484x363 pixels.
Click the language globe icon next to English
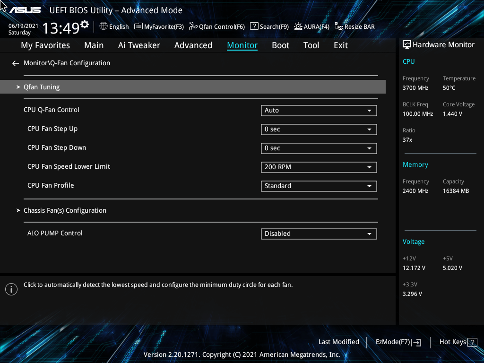[103, 26]
